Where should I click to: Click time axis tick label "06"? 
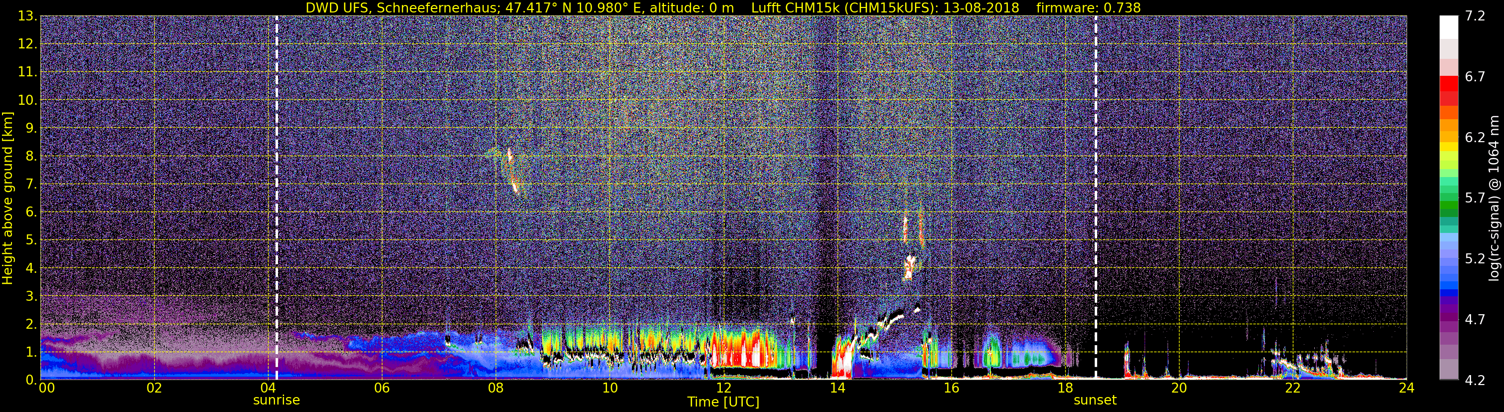pyautogui.click(x=382, y=388)
